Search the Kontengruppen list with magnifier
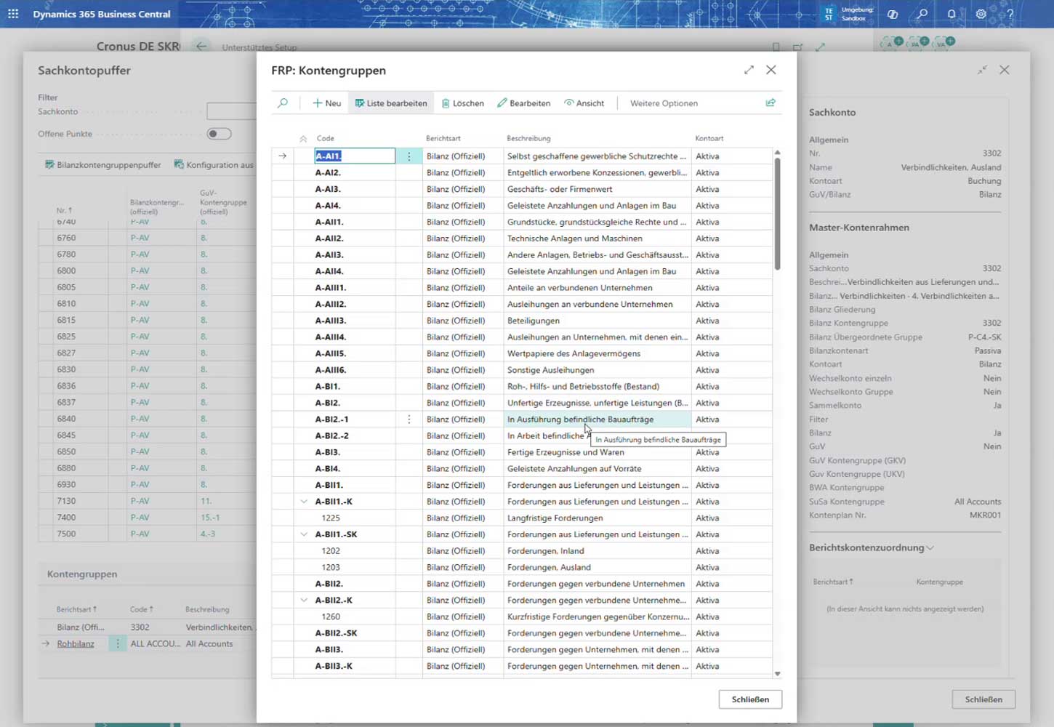The width and height of the screenshot is (1054, 727). coord(283,103)
